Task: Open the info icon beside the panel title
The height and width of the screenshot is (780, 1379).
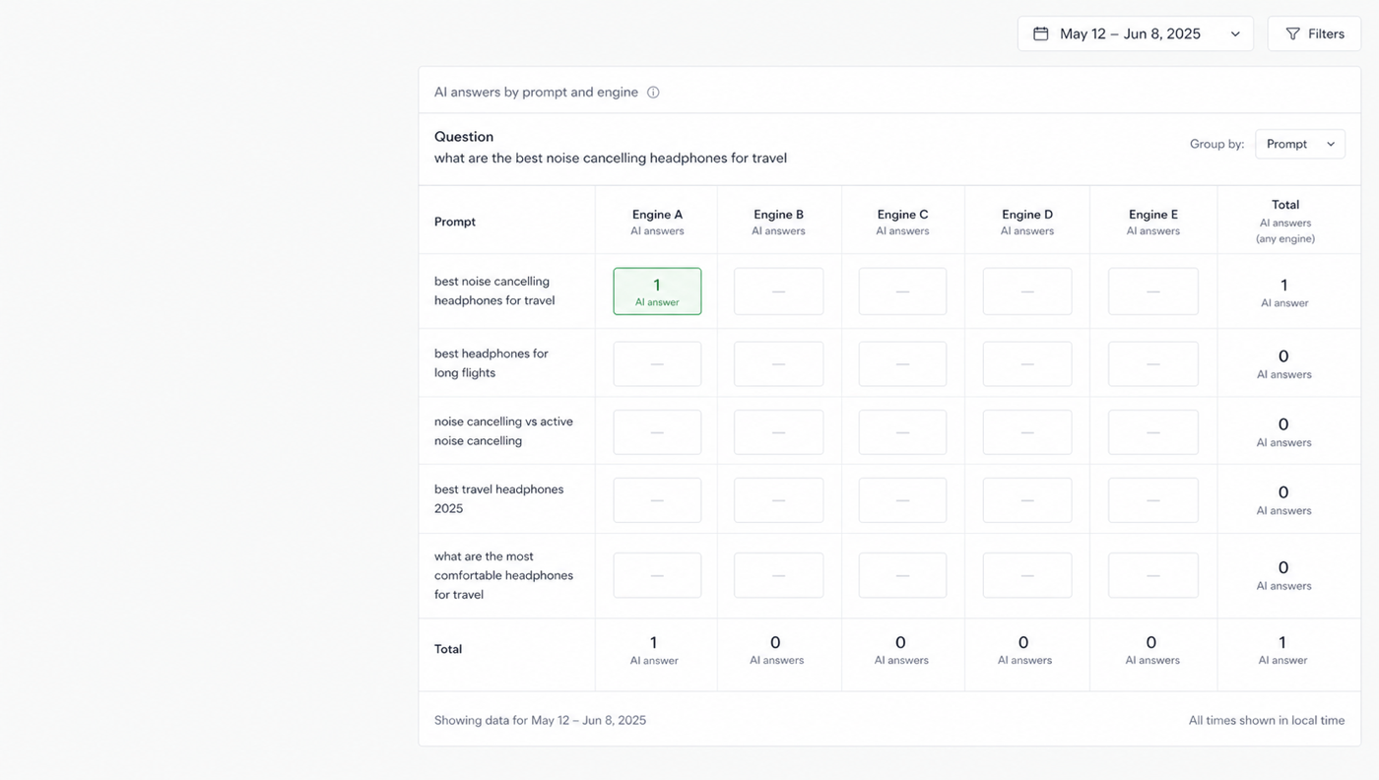Action: [653, 93]
